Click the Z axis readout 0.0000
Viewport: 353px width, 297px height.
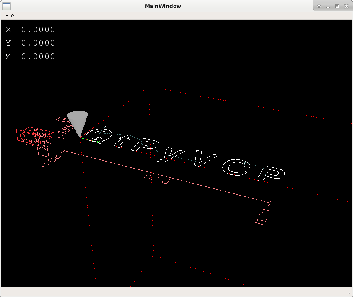(38, 56)
